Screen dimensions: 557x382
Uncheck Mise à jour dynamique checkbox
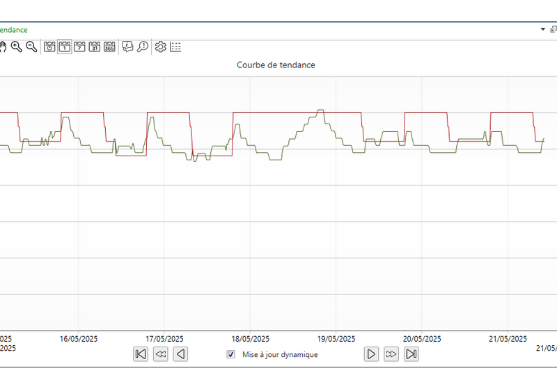231,354
